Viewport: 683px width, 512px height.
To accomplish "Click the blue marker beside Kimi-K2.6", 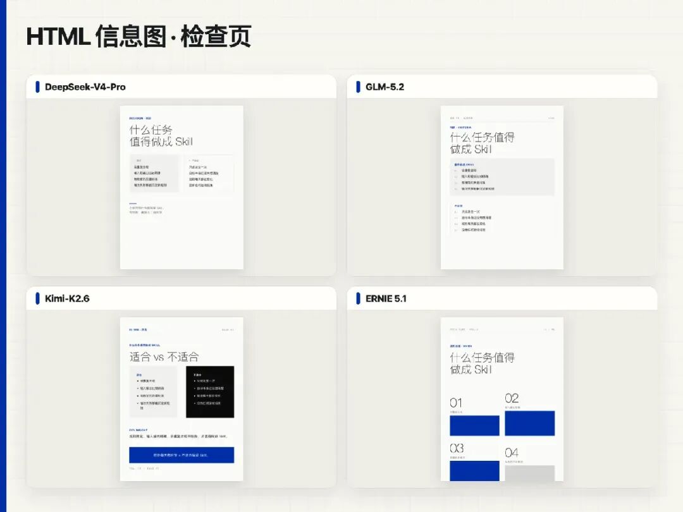I will coord(37,298).
